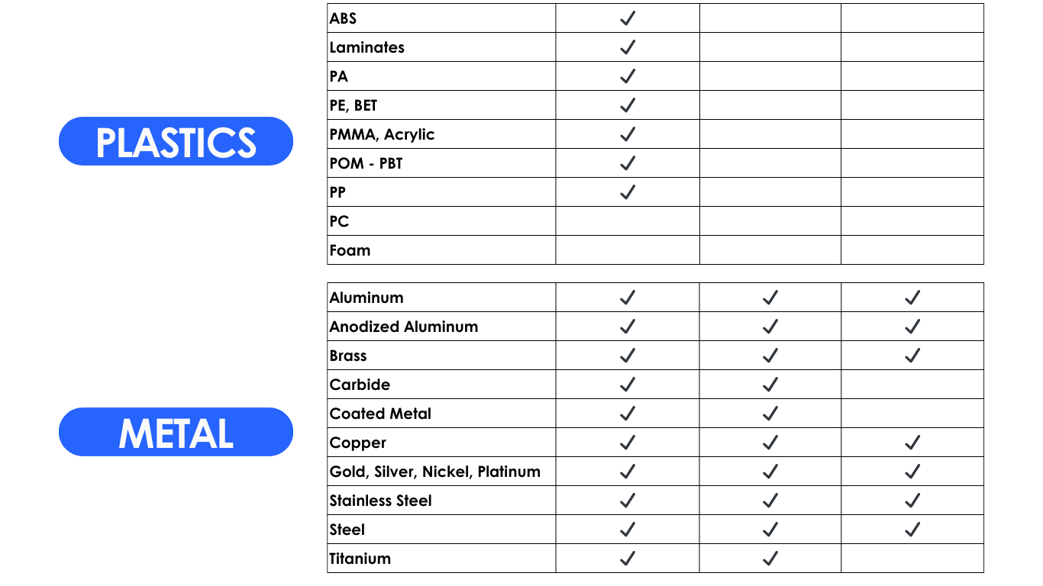Click the checkmark beside PMMA, Acrylic
Screen dimensions: 1043x586
628,134
